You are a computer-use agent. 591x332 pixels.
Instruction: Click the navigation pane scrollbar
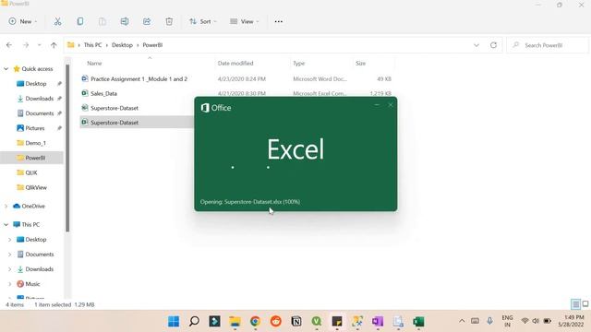[67, 148]
